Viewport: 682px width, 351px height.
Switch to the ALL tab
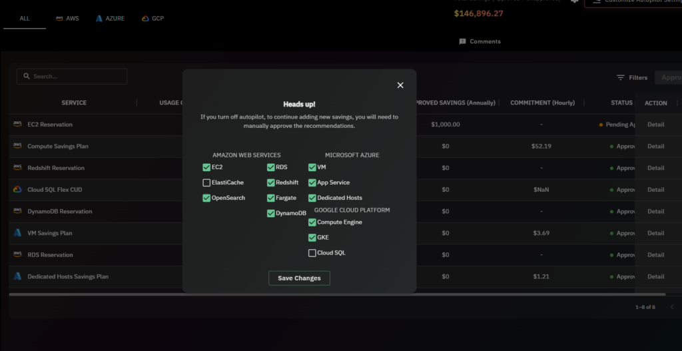click(25, 19)
